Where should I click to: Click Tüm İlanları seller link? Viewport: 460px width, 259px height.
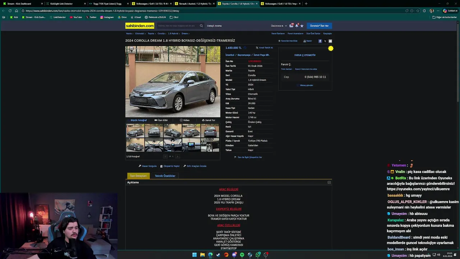coord(286,69)
